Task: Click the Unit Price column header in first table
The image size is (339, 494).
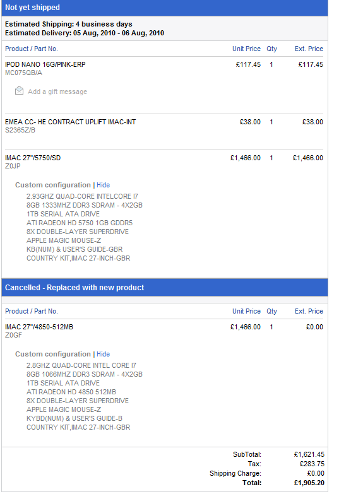Action: pyautogui.click(x=246, y=49)
